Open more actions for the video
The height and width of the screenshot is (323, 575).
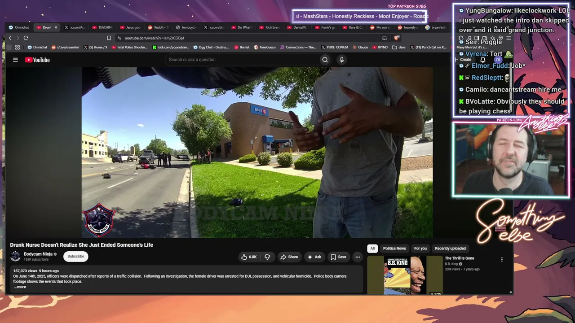click(358, 257)
